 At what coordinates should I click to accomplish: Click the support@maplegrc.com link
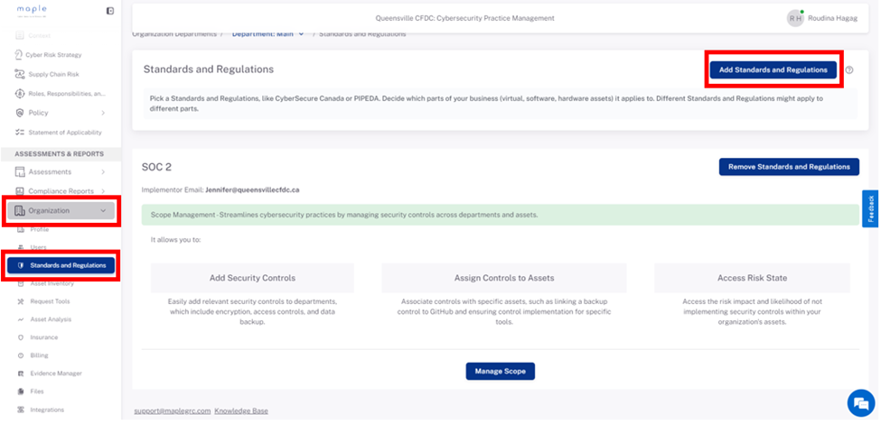pos(173,411)
